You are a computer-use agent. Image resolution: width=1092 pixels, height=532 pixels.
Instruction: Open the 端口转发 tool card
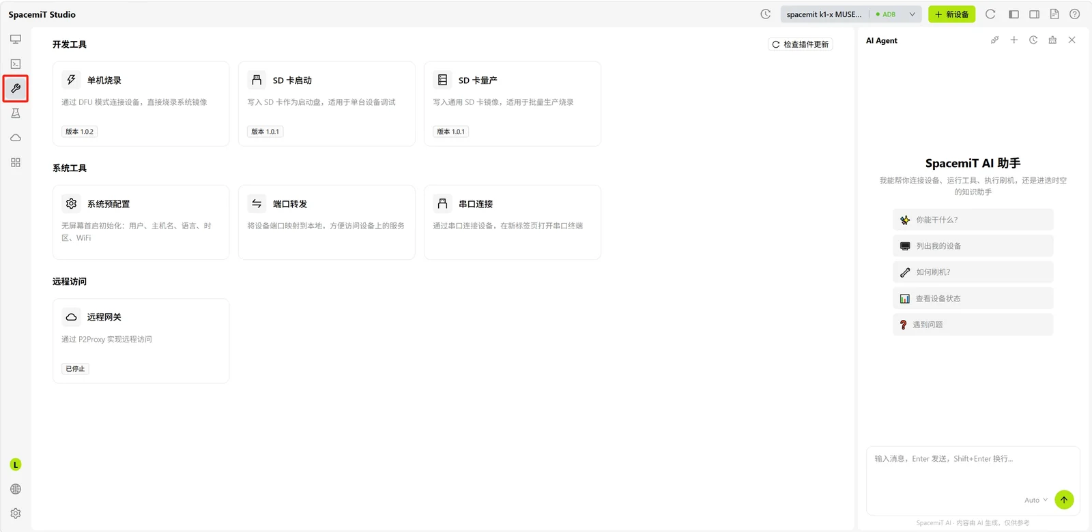pyautogui.click(x=327, y=222)
